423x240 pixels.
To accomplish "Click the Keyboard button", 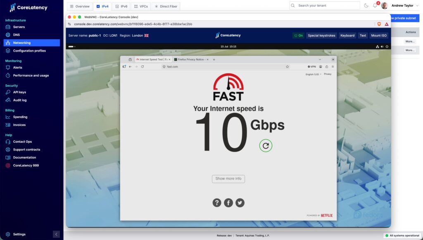I will (347, 36).
